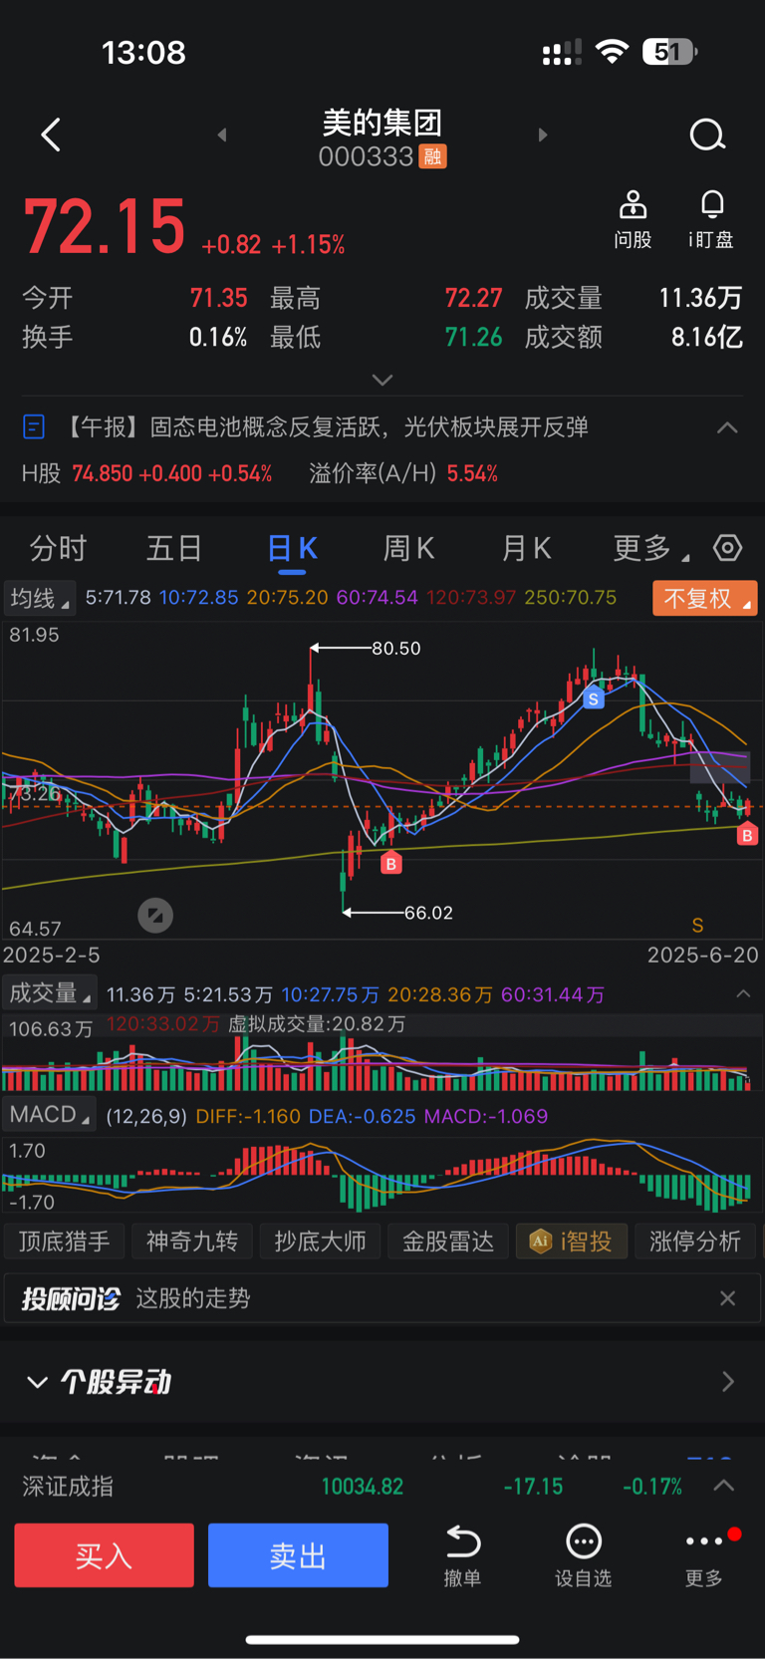Viewport: 765px width, 1659px height.
Task: Select the 日K tab
Action: pos(292,548)
